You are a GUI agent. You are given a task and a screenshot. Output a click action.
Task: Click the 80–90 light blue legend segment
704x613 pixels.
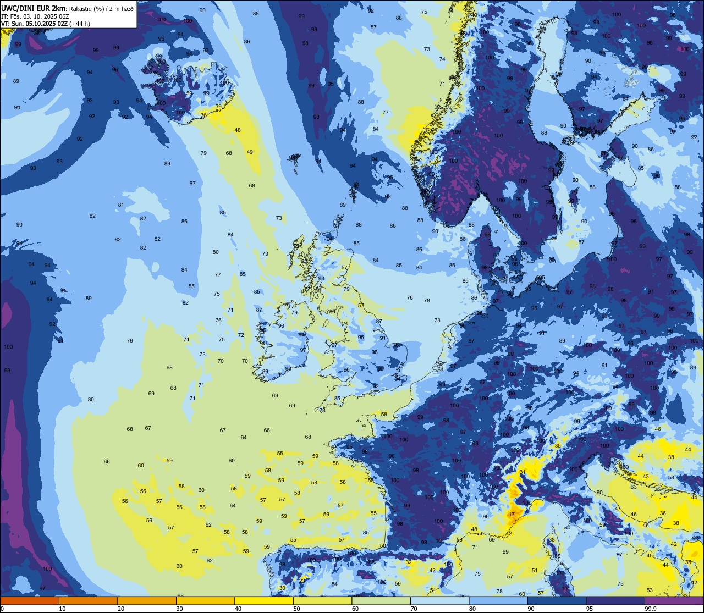(x=498, y=600)
